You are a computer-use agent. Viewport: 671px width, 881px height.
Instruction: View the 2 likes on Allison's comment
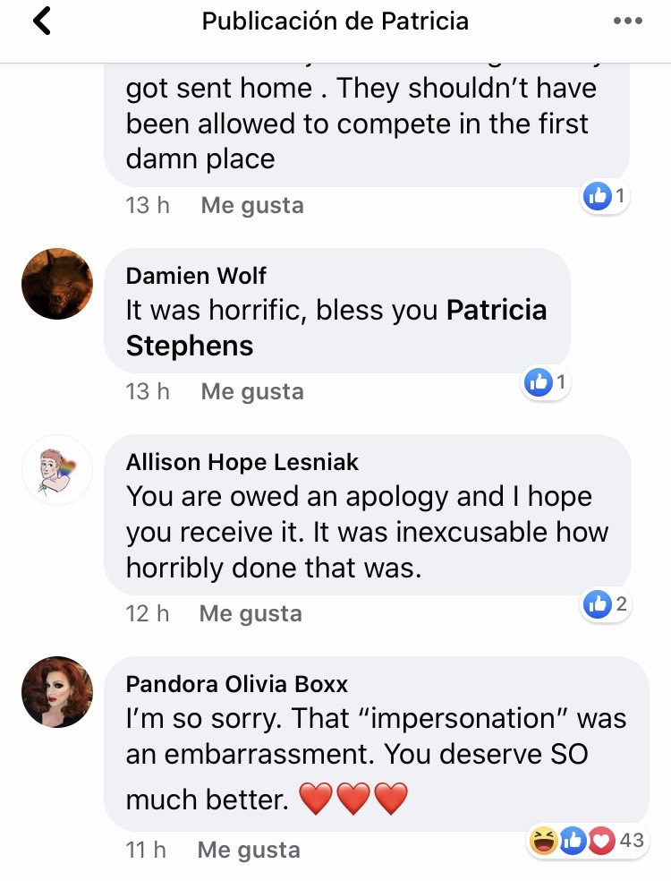606,604
